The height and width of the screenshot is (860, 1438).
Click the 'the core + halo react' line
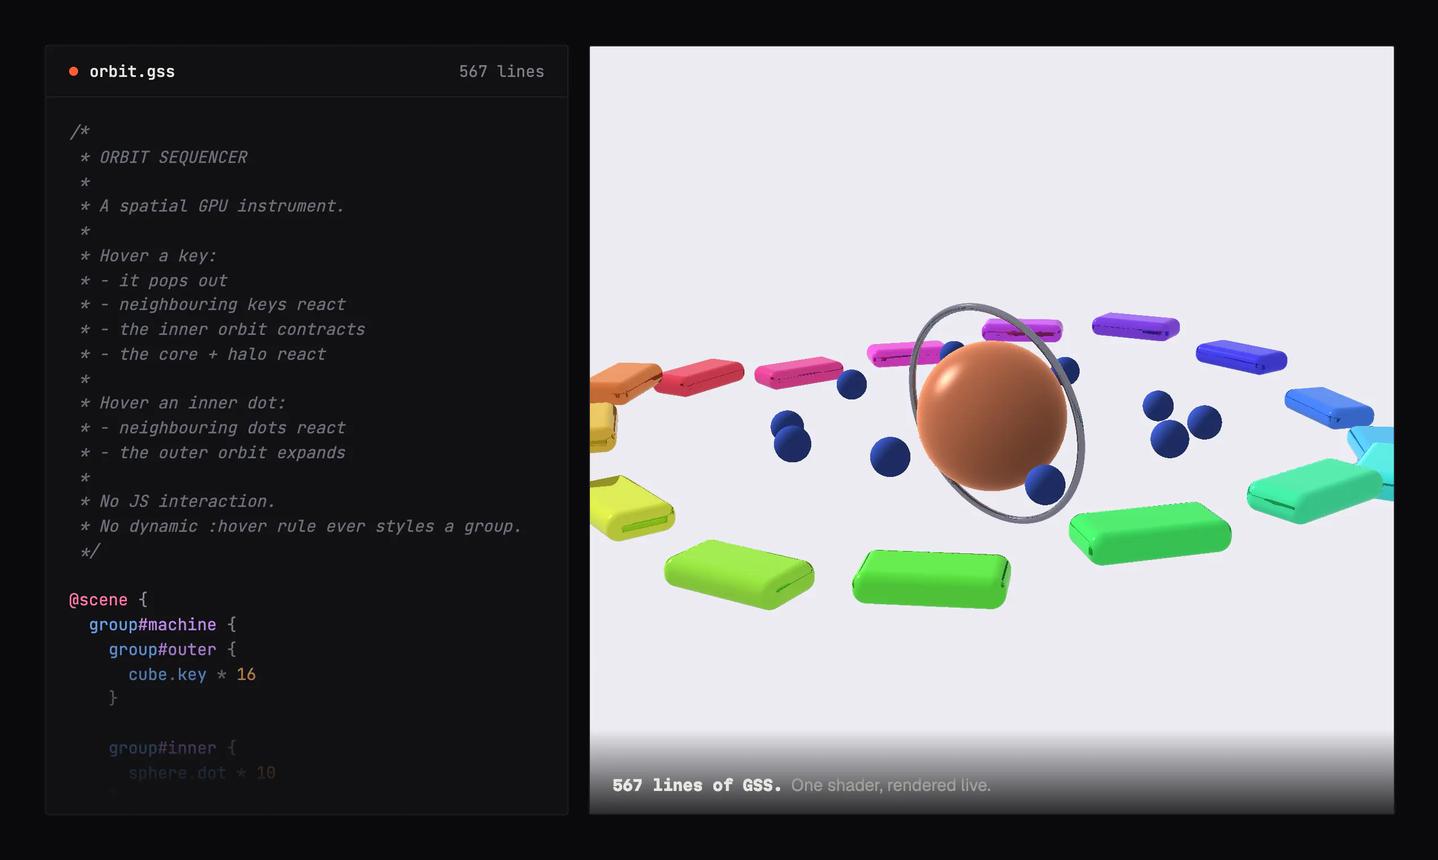click(222, 354)
